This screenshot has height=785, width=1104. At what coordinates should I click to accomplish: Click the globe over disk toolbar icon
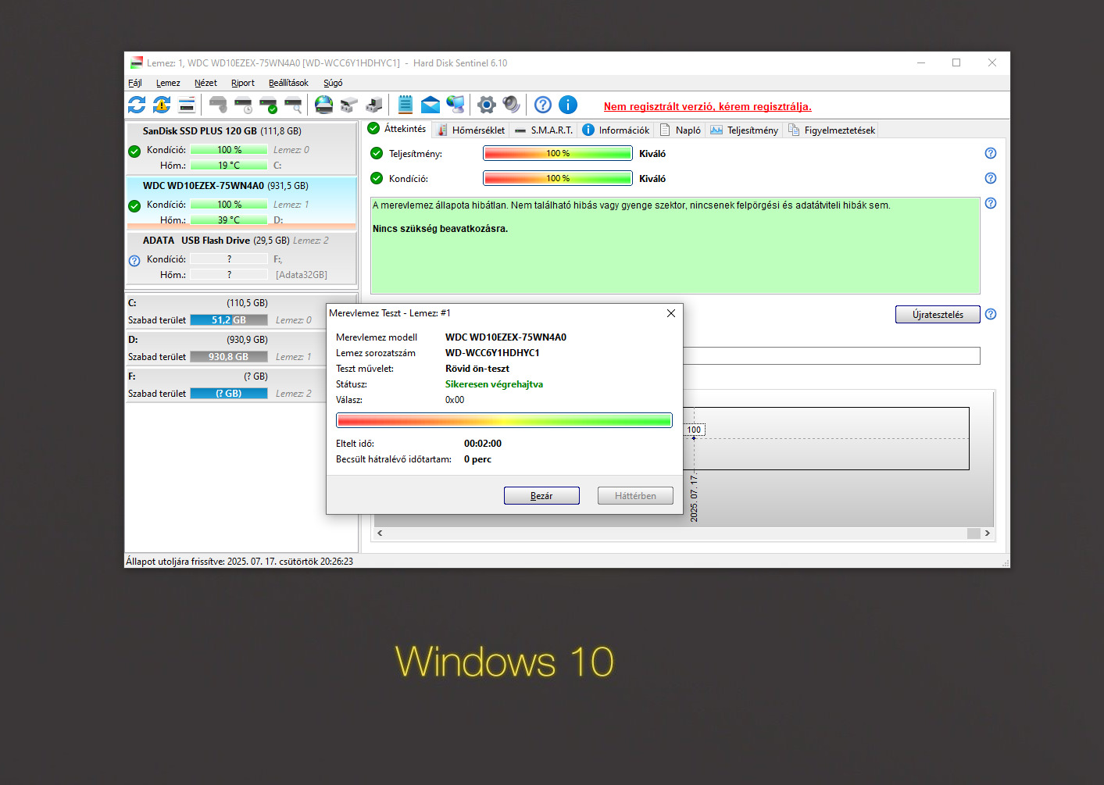323,105
